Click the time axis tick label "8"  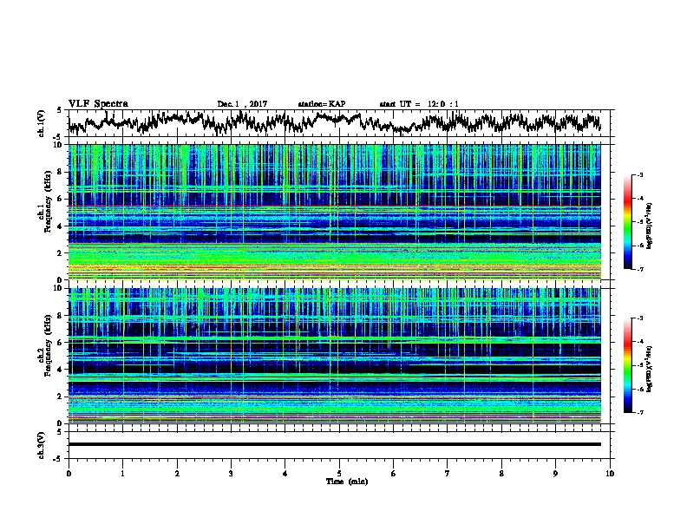501,474
